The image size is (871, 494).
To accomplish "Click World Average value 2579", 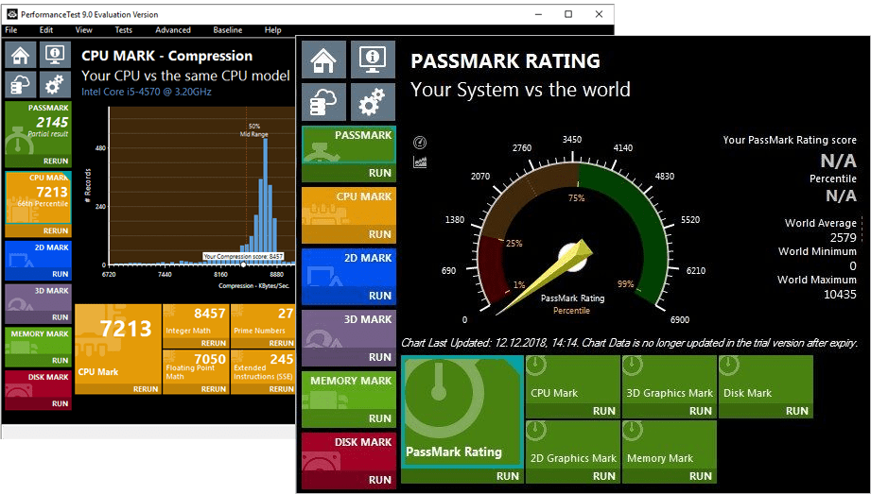I will click(844, 238).
